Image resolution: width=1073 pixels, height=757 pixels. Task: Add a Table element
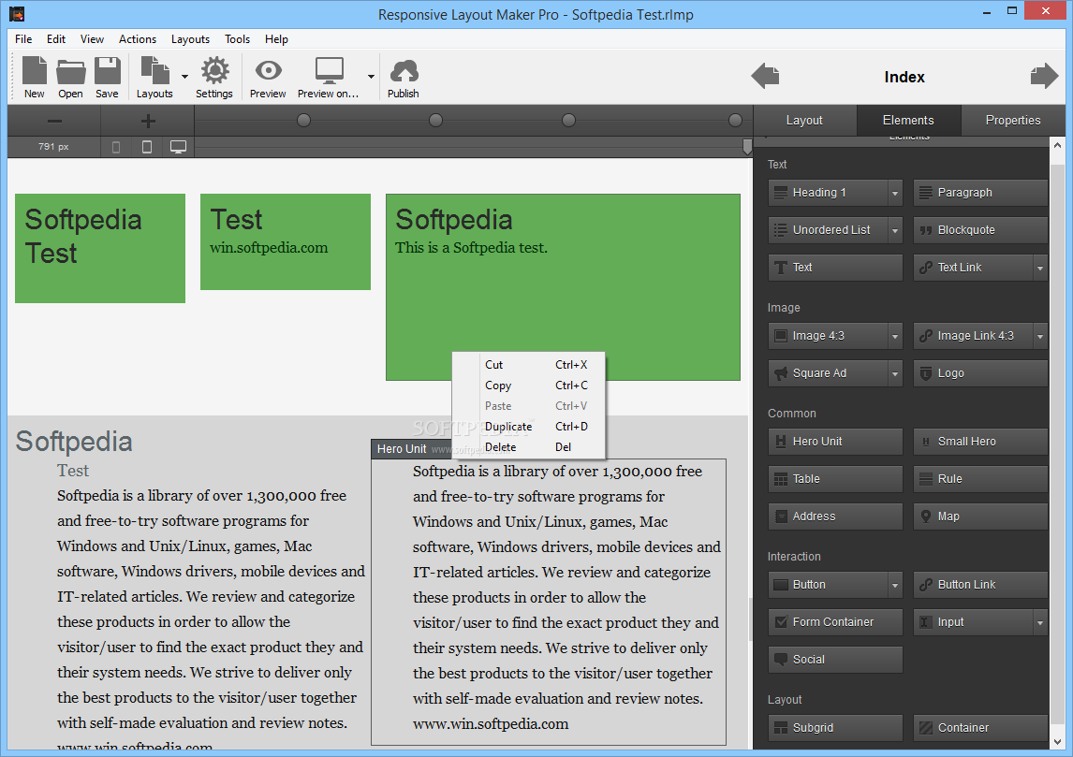pos(835,479)
